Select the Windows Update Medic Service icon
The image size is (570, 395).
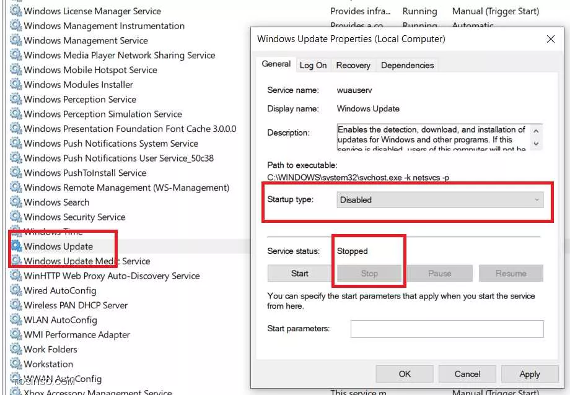point(15,261)
